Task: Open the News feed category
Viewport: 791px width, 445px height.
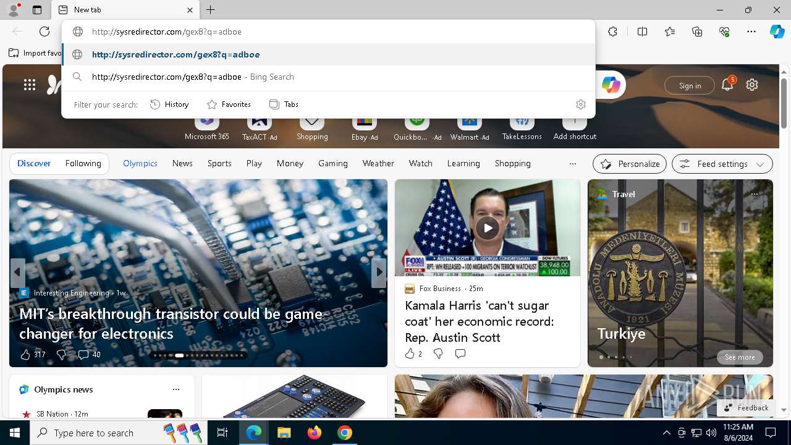Action: point(182,163)
